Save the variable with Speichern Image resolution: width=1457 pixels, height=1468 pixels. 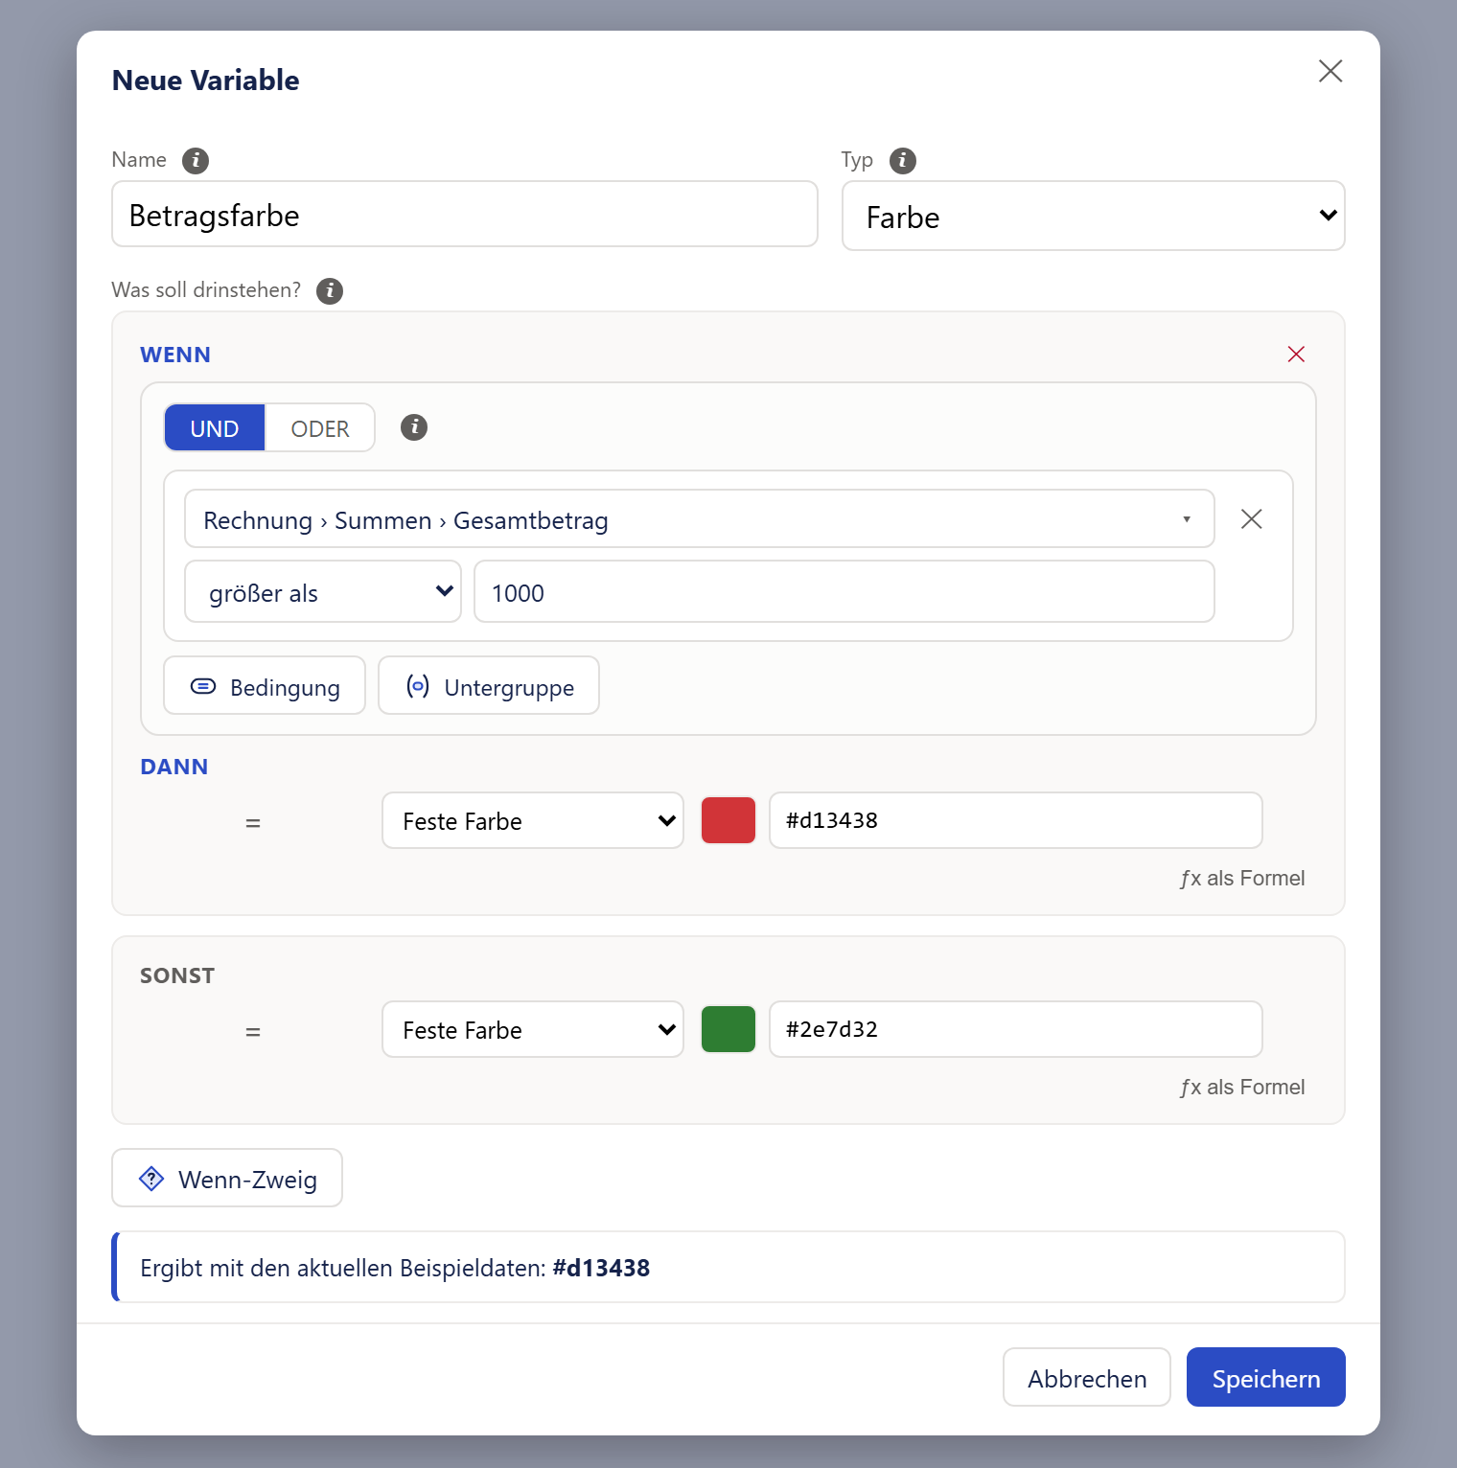click(1266, 1378)
